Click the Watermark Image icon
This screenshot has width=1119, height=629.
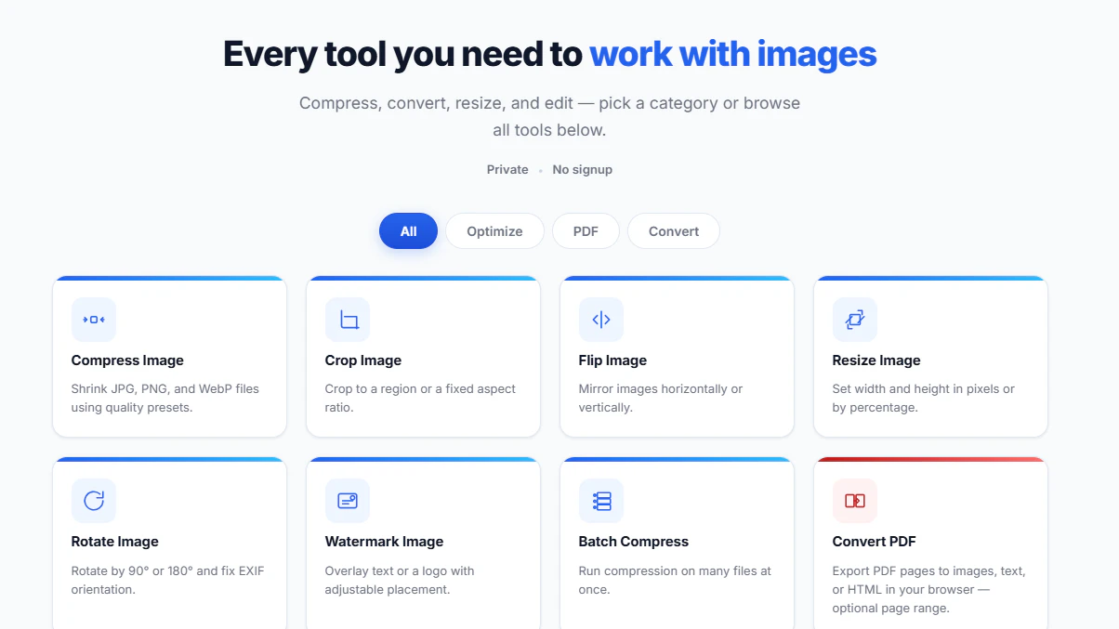pos(348,500)
